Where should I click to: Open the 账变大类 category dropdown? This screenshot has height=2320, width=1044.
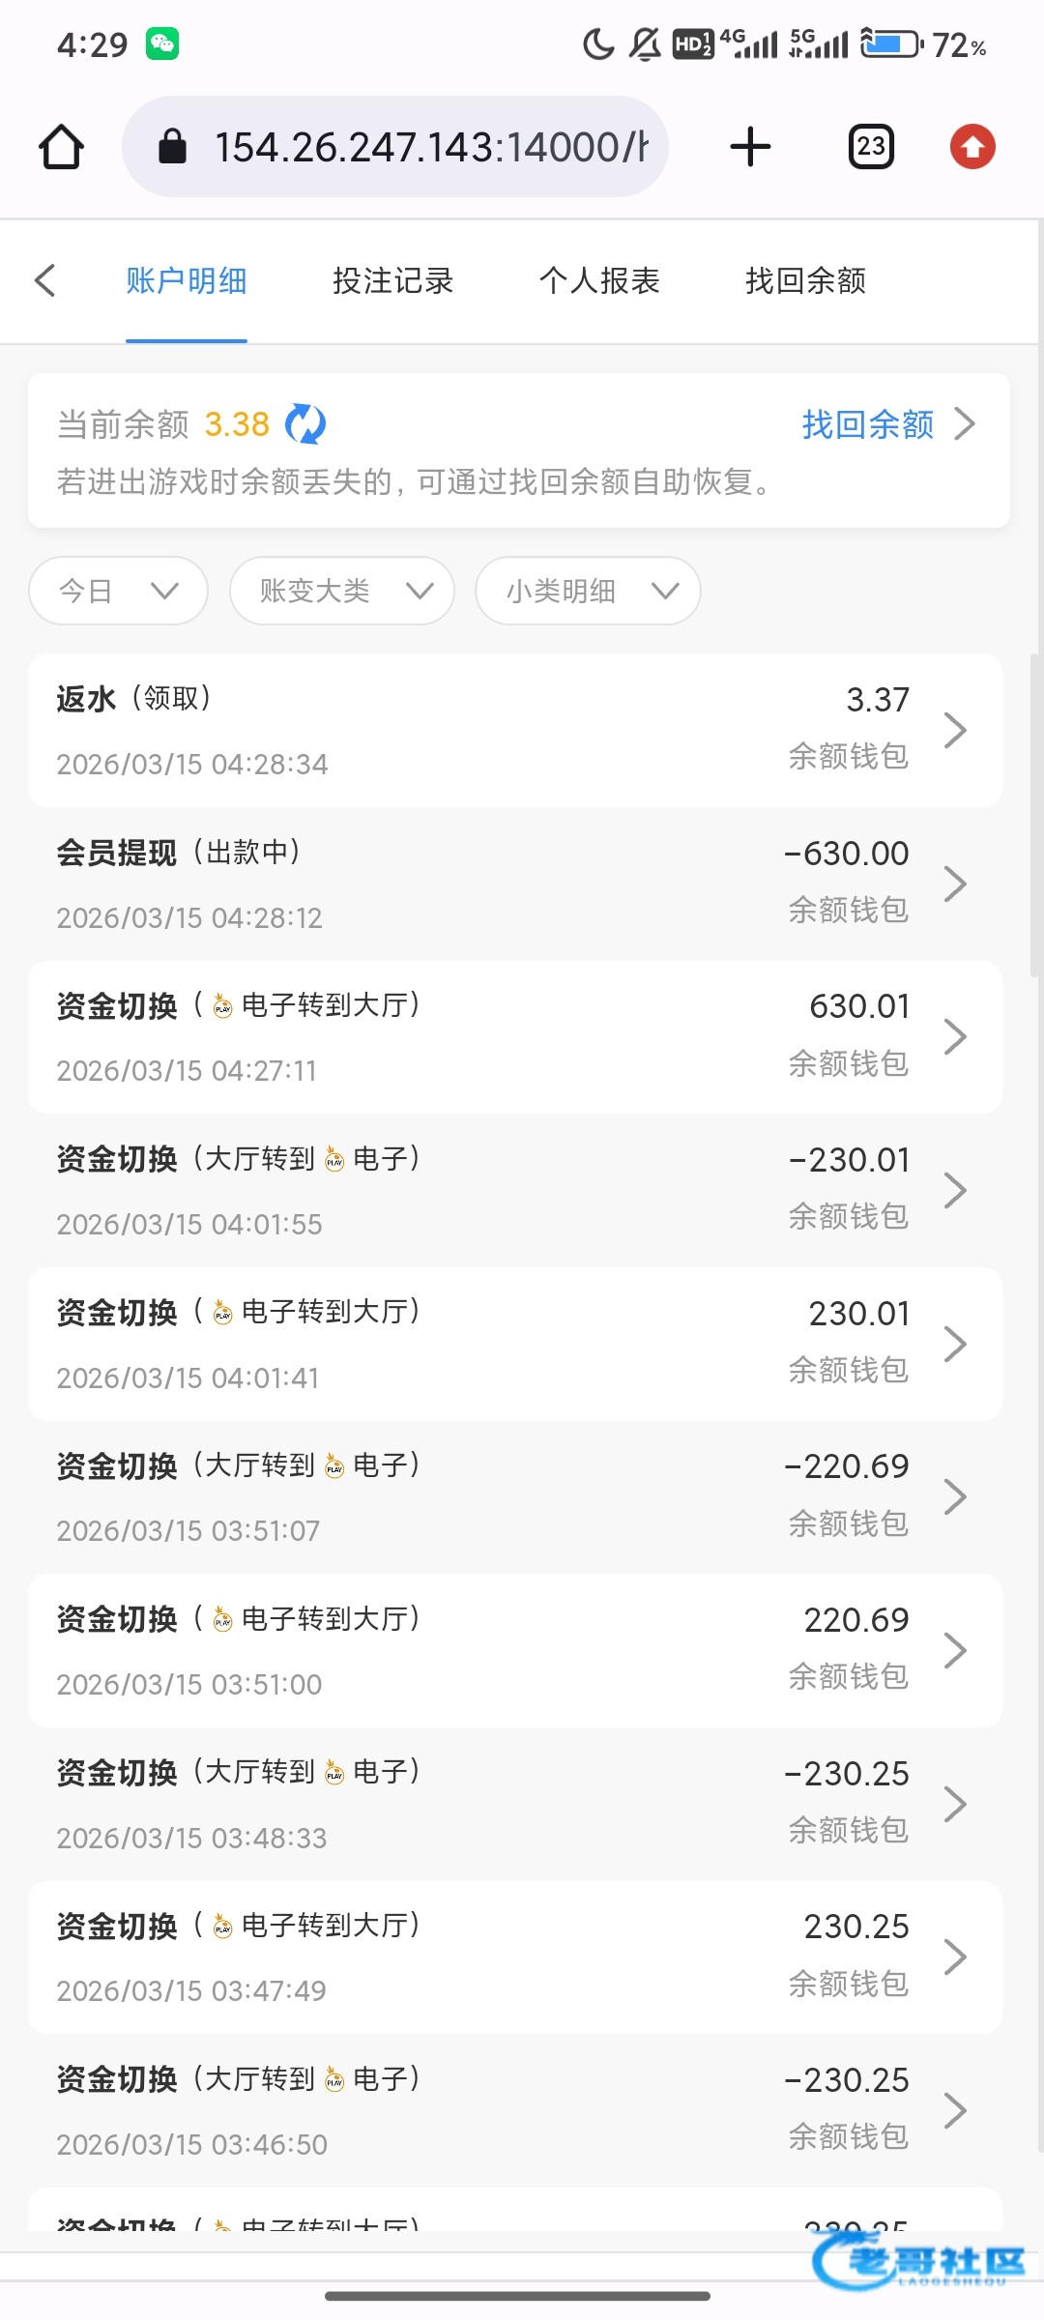pyautogui.click(x=341, y=591)
